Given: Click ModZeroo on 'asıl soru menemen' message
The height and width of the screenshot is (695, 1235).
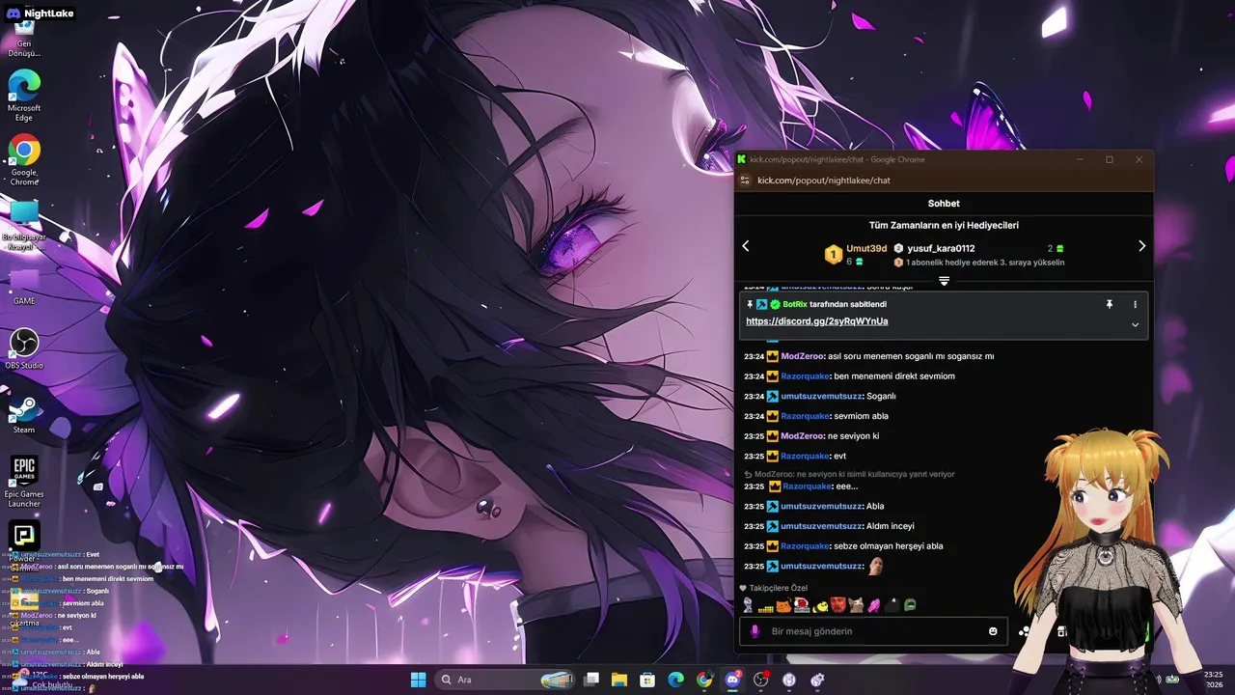Looking at the screenshot, I should (803, 356).
